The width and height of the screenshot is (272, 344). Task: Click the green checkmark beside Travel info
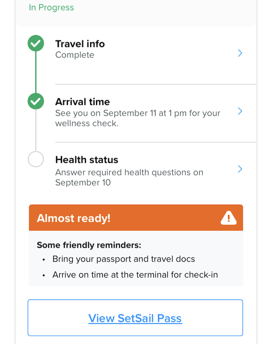pos(36,43)
